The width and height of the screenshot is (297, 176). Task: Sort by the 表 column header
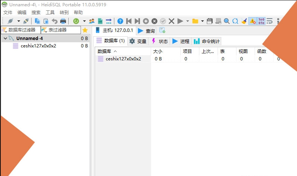[227, 51]
